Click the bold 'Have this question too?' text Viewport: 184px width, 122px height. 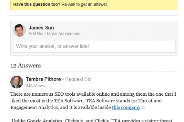pos(37,4)
